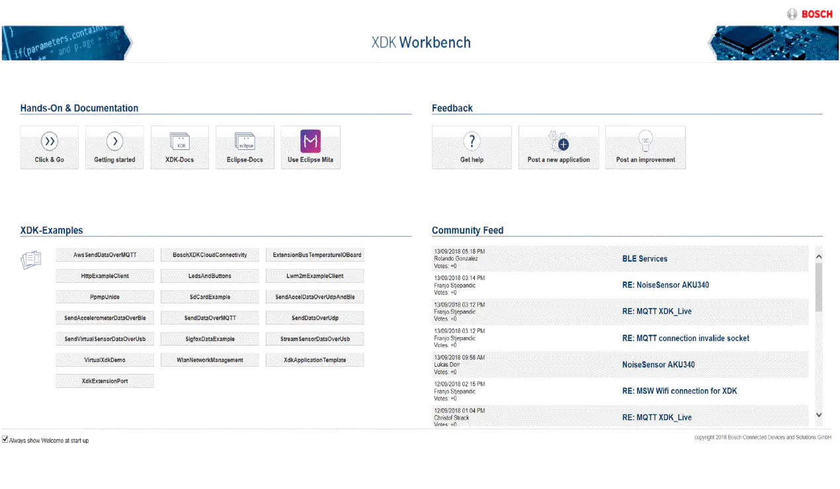Open BoschXDKCloudConnectivity example
Image resolution: width=840 pixels, height=489 pixels.
coord(210,255)
